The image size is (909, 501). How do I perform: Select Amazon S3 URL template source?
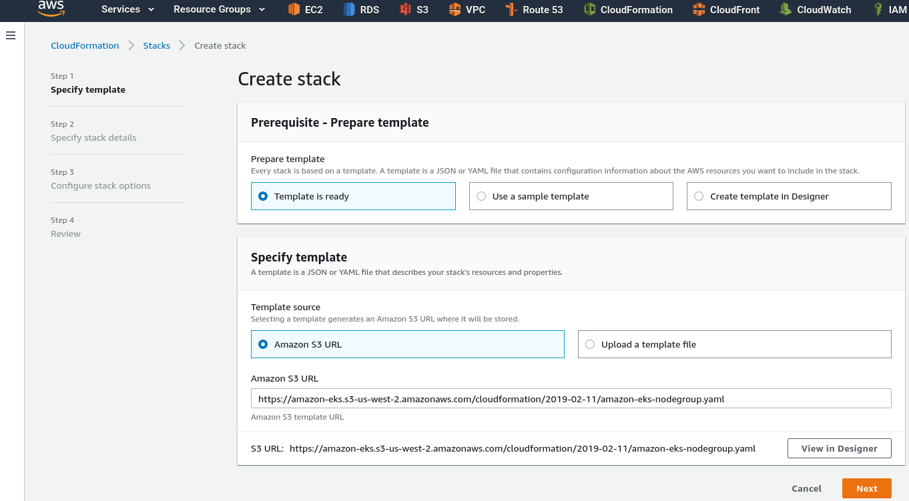[407, 344]
